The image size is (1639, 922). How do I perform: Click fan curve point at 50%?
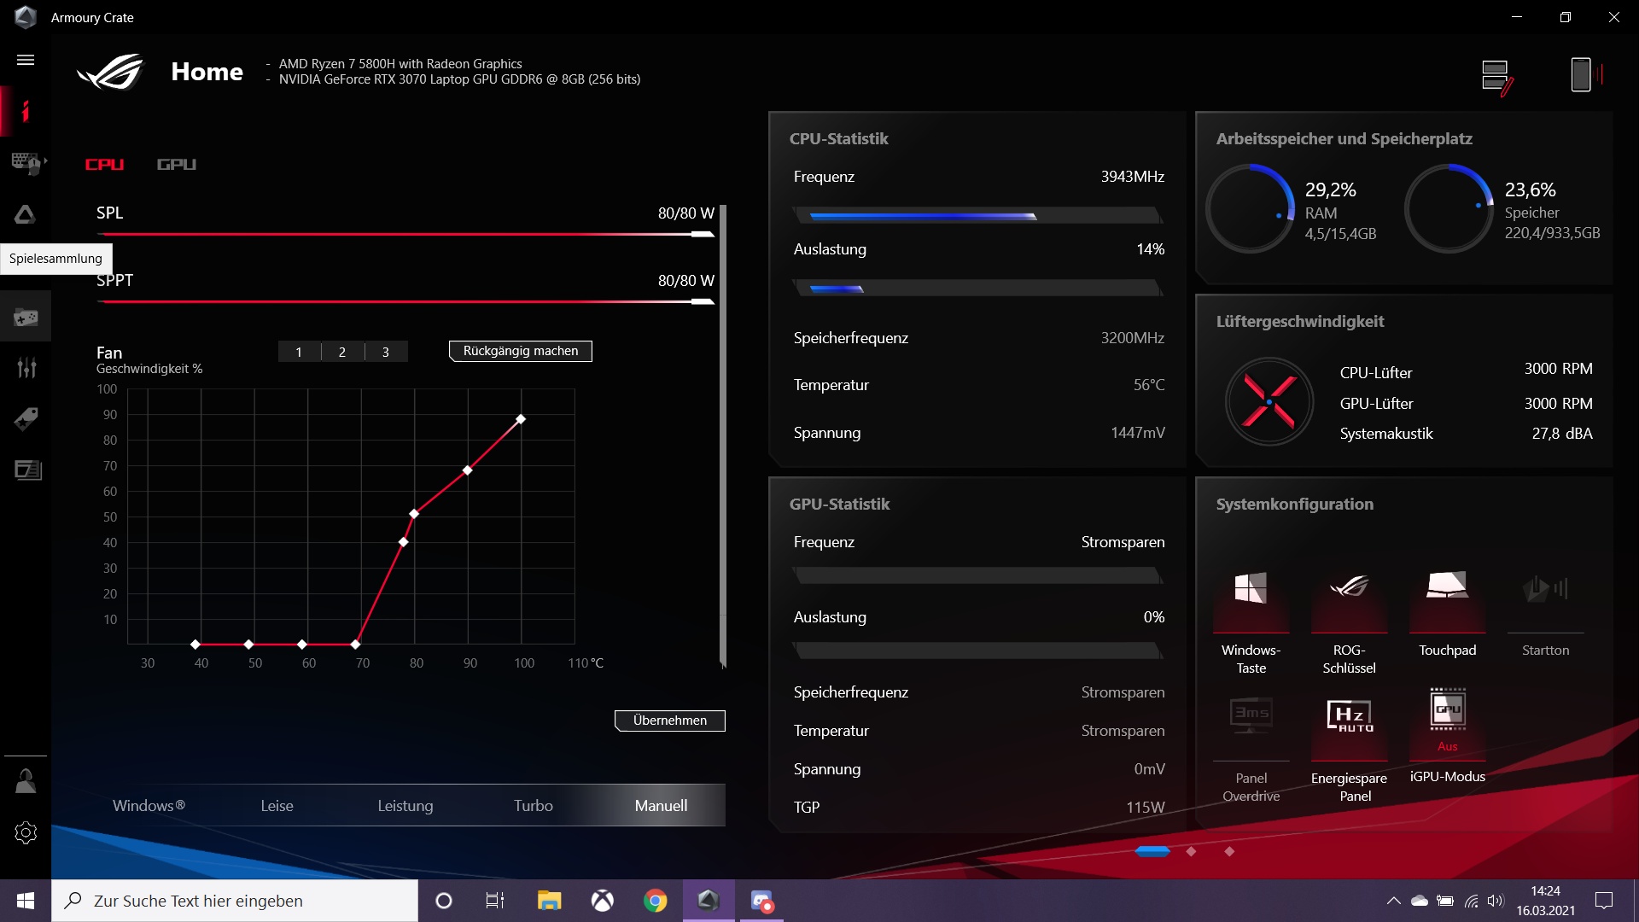414,514
